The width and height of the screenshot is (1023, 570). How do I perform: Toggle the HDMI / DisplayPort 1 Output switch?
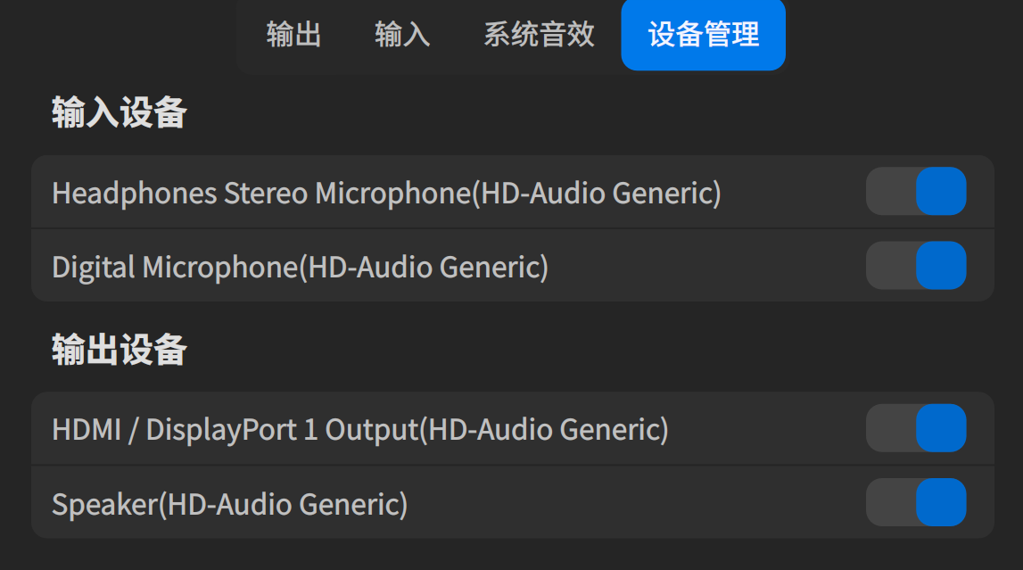(916, 429)
